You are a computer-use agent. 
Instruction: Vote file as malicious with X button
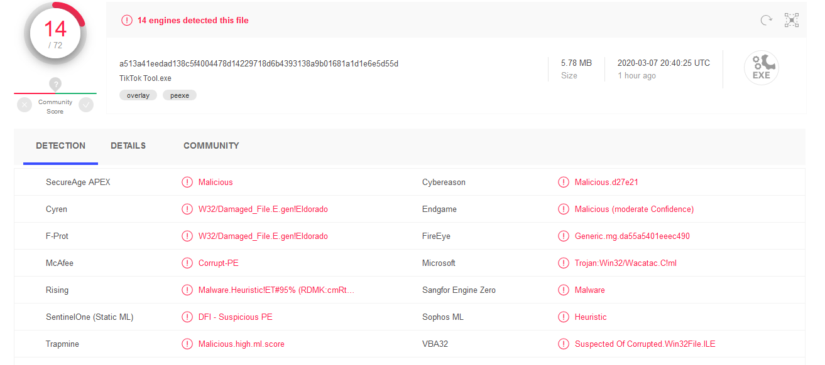point(25,105)
